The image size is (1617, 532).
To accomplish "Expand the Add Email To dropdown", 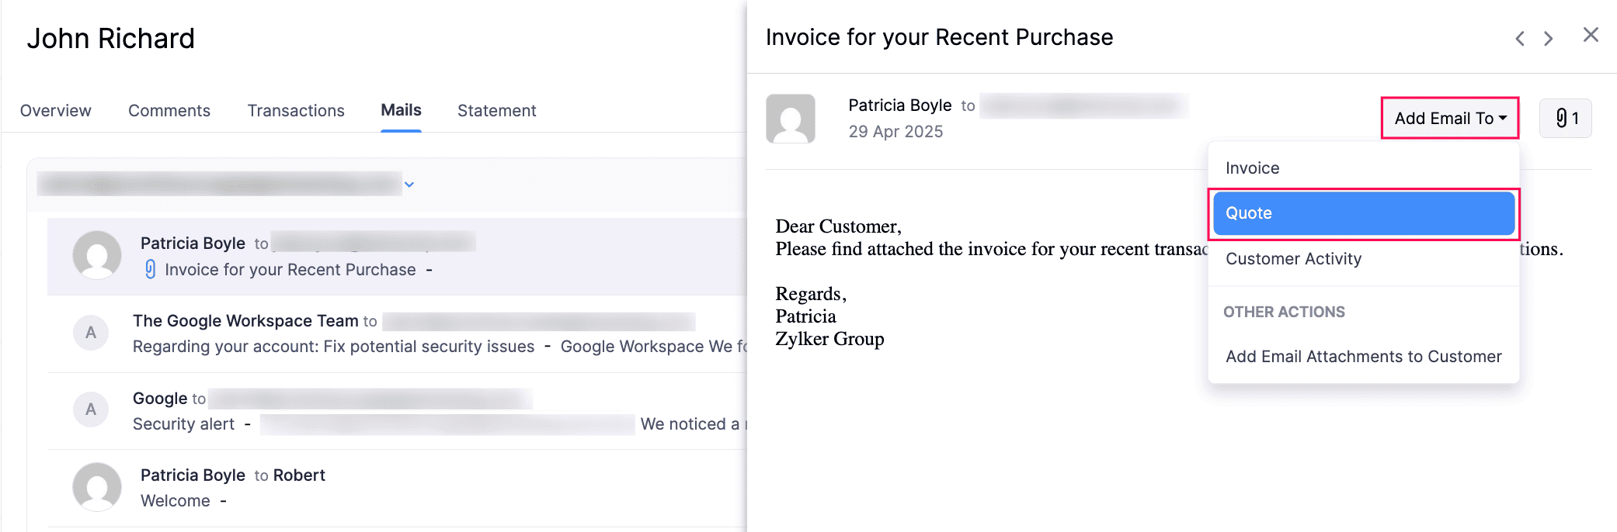I will tap(1449, 118).
